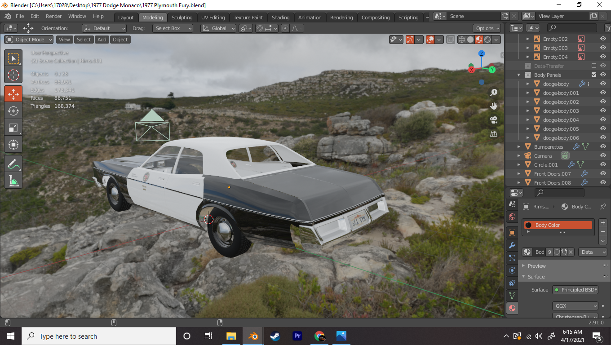
Task: Open the Physics properties tab
Action: pos(512,270)
